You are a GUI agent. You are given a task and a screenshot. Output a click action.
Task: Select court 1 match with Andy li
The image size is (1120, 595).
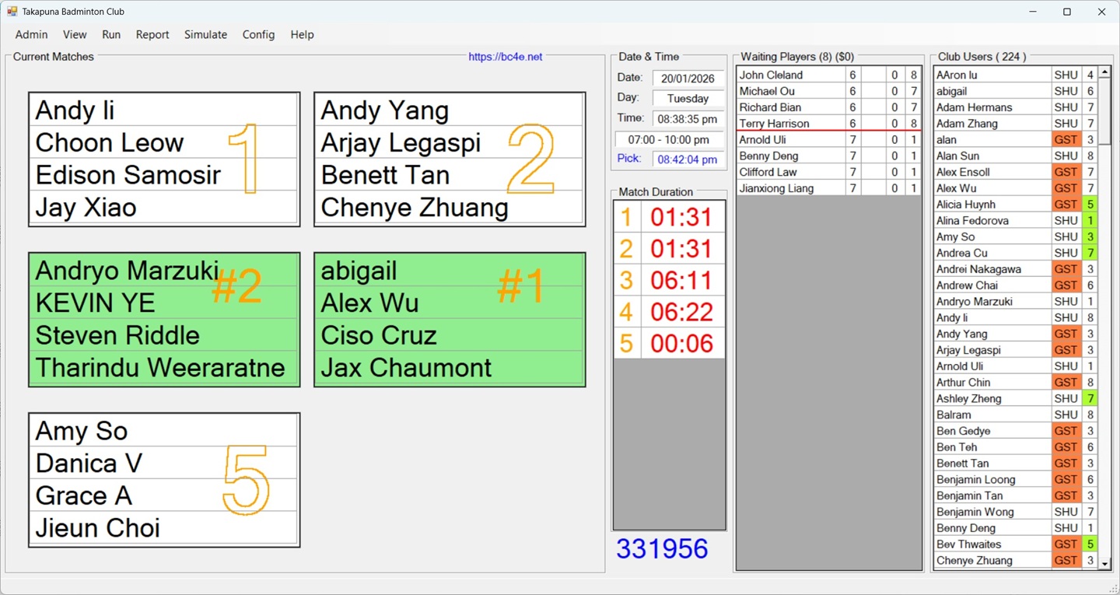tap(163, 159)
